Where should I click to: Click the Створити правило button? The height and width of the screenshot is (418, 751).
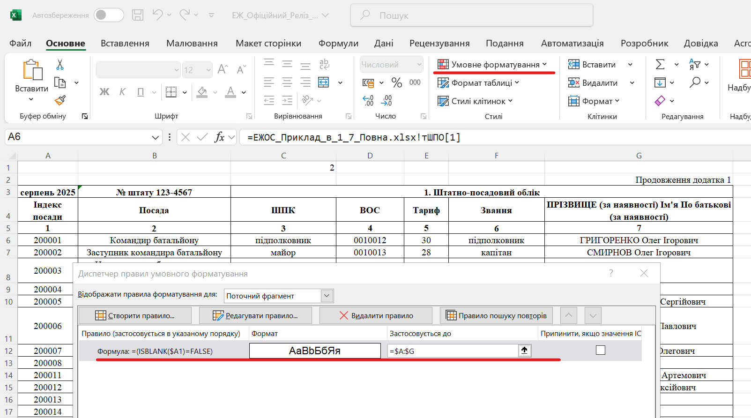coord(135,315)
